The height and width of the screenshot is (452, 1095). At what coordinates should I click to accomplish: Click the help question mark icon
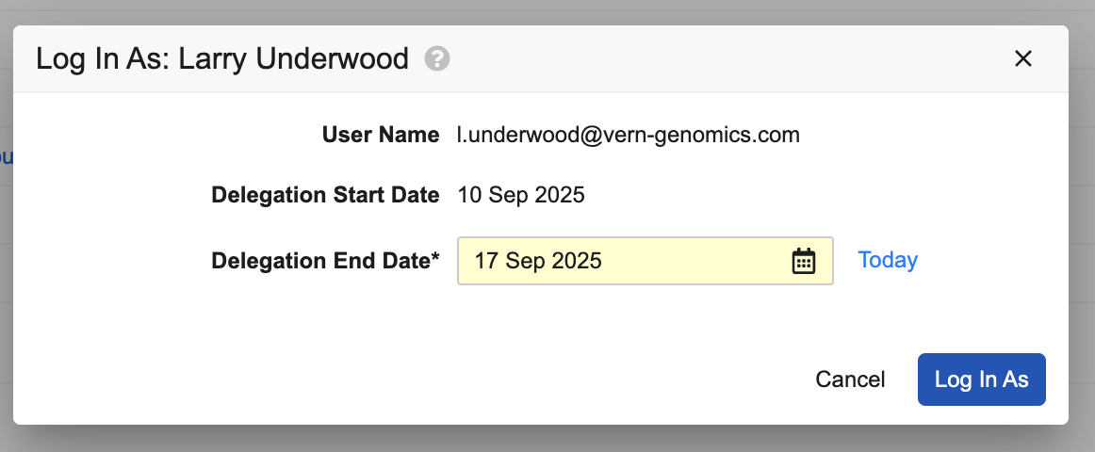tap(437, 59)
